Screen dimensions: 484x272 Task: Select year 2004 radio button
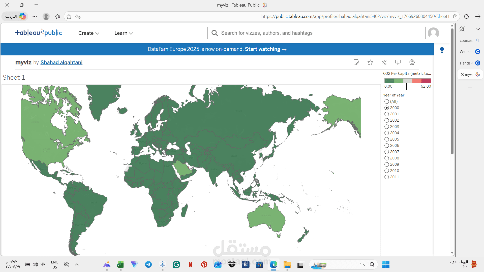click(387, 133)
